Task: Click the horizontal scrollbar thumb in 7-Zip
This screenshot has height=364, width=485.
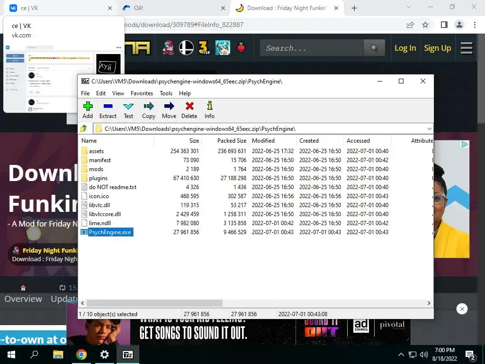Action: [x=154, y=303]
